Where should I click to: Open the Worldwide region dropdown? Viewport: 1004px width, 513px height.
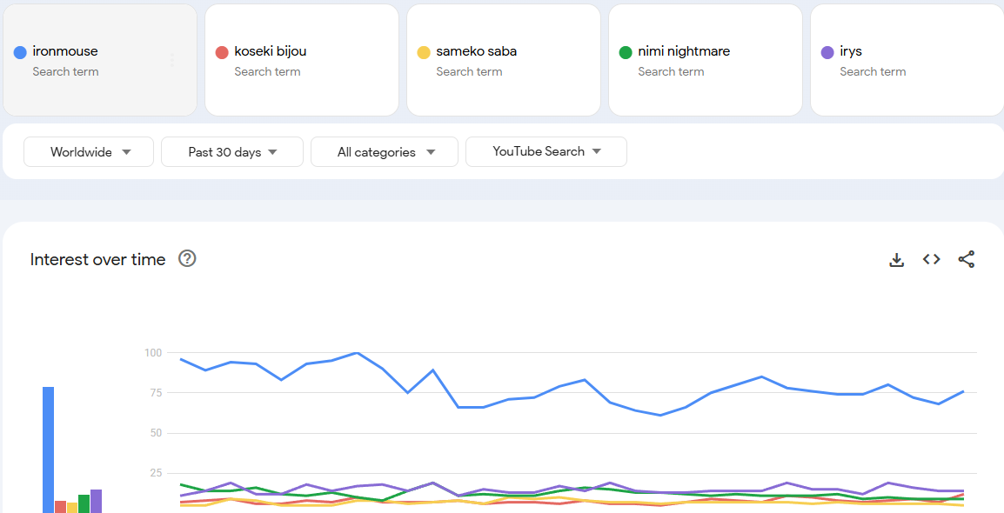click(89, 152)
